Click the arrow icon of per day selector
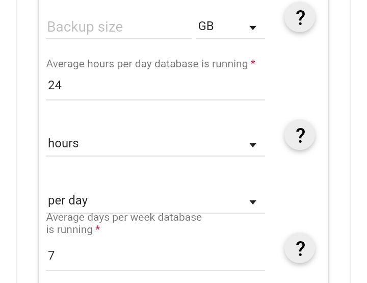The width and height of the screenshot is (367, 283). pos(253,202)
